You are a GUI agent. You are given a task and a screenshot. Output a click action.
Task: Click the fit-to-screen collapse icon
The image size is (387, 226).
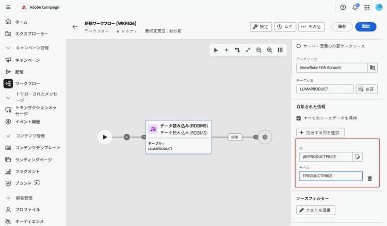pyautogui.click(x=248, y=50)
